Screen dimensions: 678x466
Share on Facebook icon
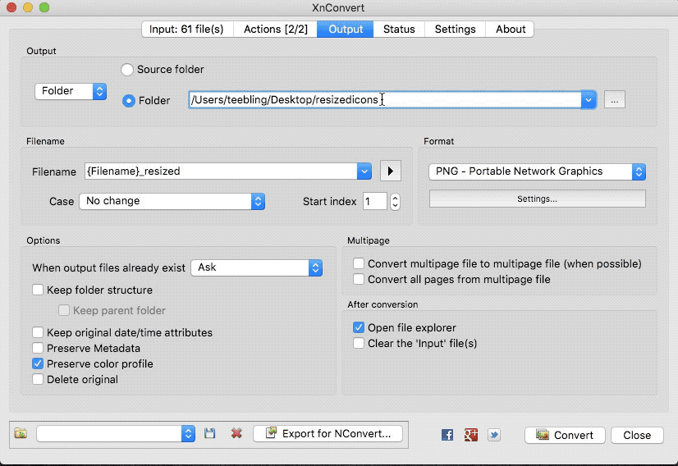(447, 435)
